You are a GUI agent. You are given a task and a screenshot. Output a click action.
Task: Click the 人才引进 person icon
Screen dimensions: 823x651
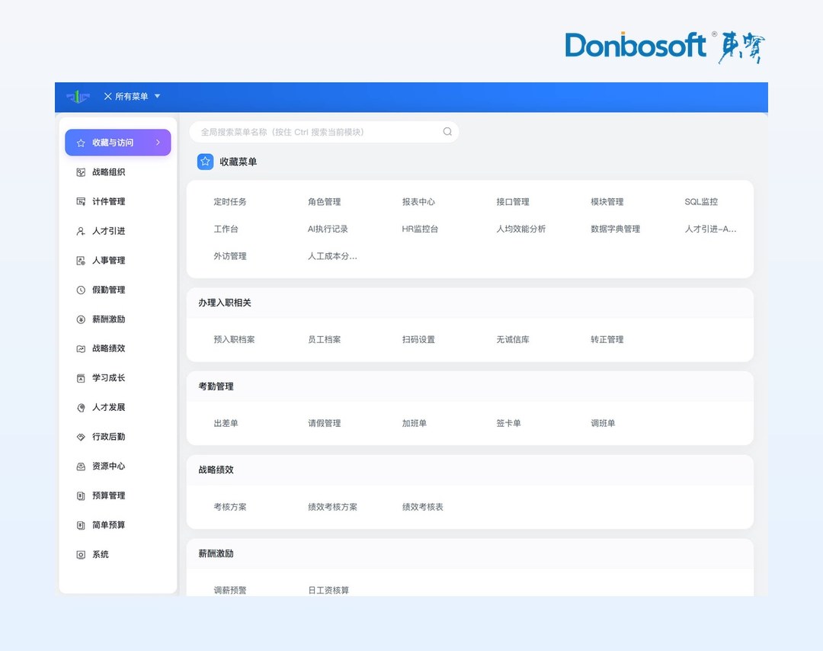point(81,231)
